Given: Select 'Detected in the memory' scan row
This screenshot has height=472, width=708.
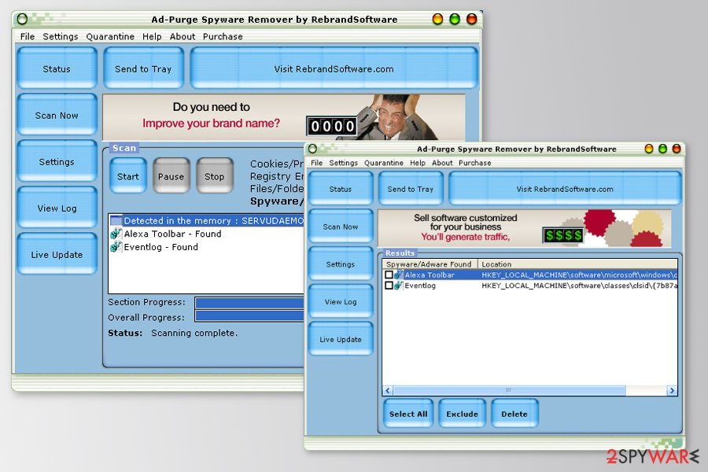Looking at the screenshot, I should pos(207,220).
